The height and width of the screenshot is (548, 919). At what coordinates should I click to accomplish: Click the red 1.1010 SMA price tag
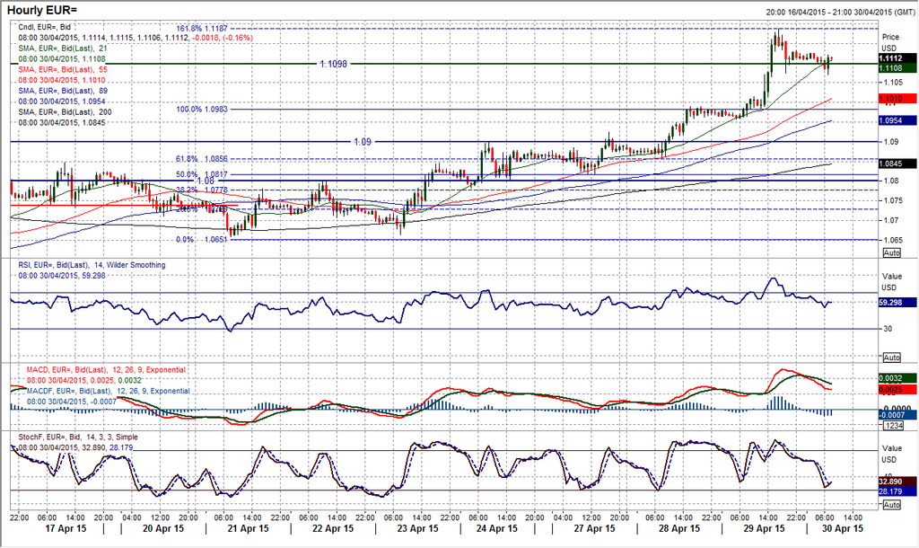click(x=890, y=99)
